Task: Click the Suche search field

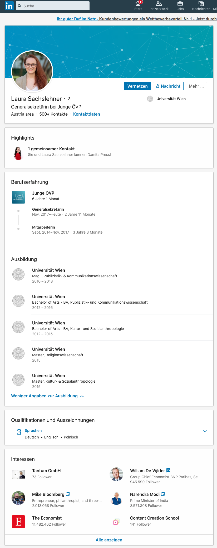Action: pos(53,6)
